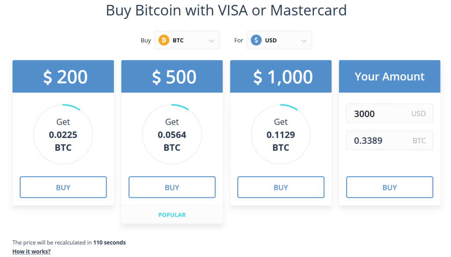Click the USD amount field showing 3000
451x257 pixels.
click(x=390, y=113)
